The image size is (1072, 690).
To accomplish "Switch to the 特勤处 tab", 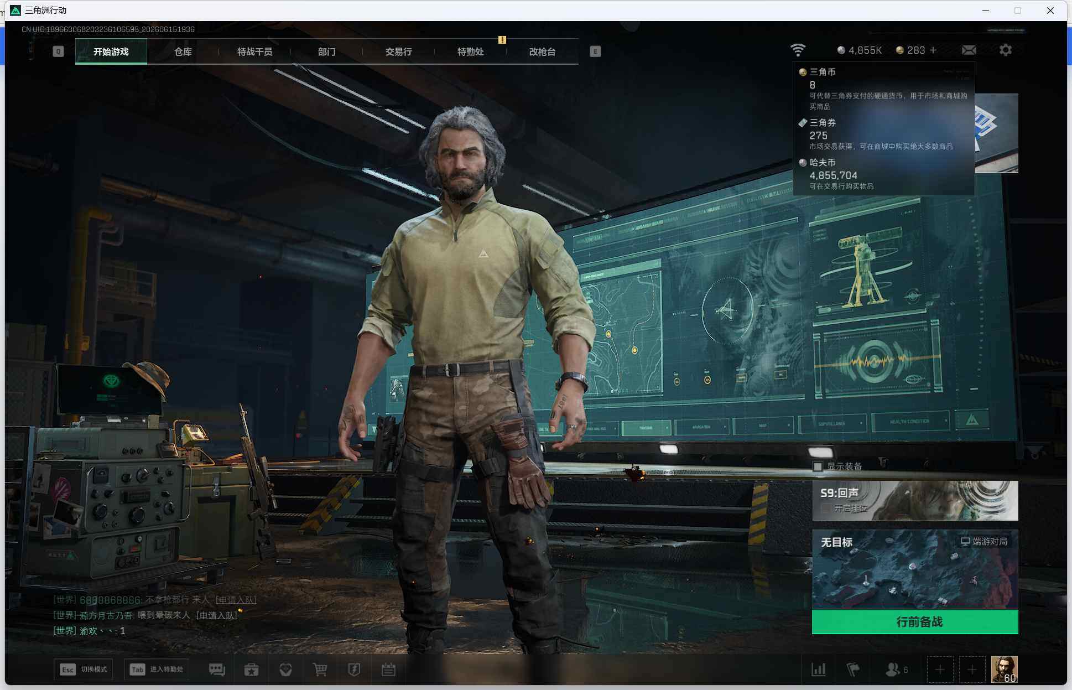I will pyautogui.click(x=471, y=51).
